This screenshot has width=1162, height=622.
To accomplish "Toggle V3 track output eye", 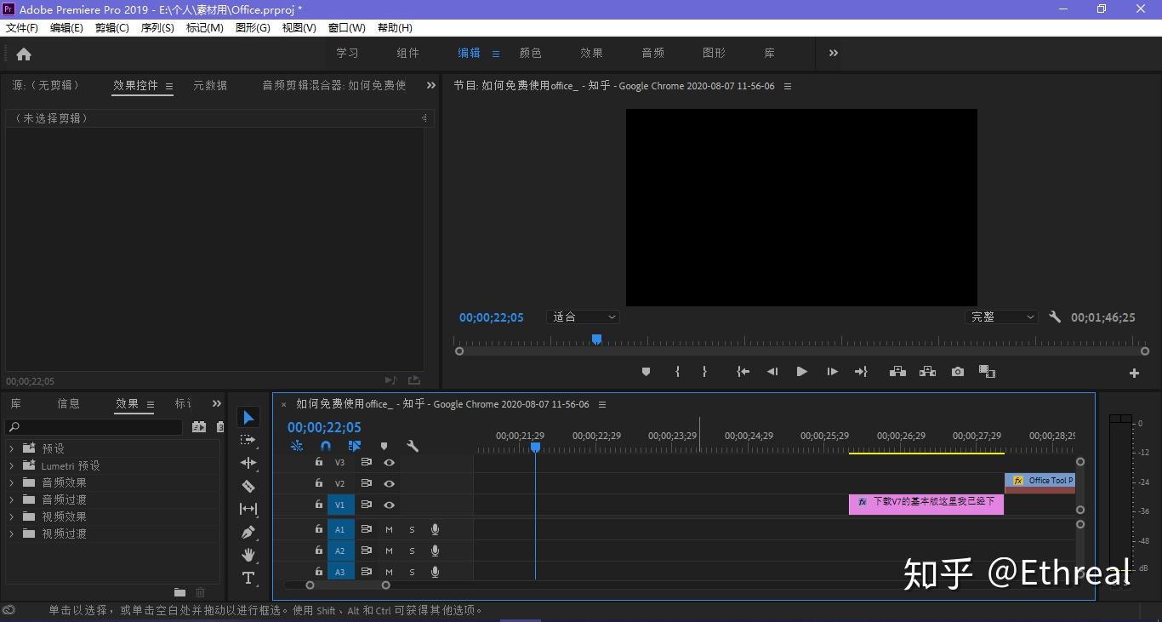I will point(389,462).
